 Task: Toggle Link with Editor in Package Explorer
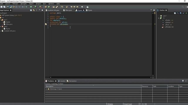click(x=34, y=10)
